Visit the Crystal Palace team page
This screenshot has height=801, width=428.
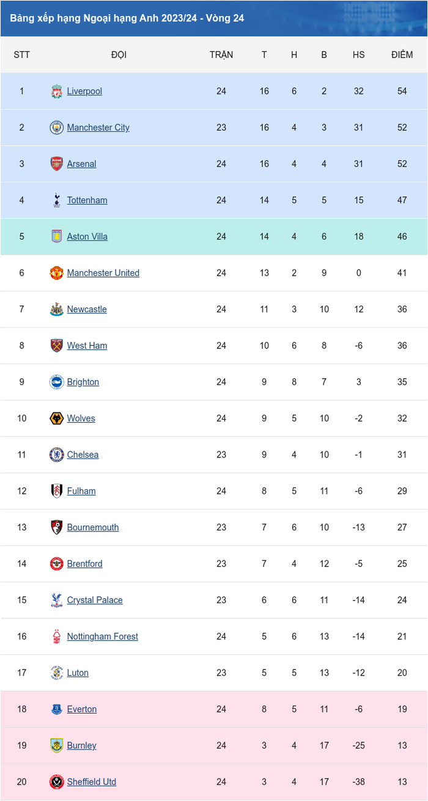(95, 600)
